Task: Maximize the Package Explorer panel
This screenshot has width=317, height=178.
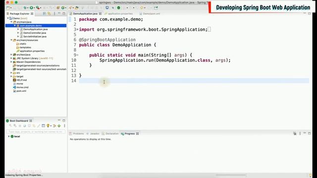Action: coord(64,13)
